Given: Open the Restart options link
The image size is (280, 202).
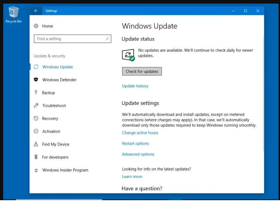Looking at the screenshot, I should [x=136, y=143].
